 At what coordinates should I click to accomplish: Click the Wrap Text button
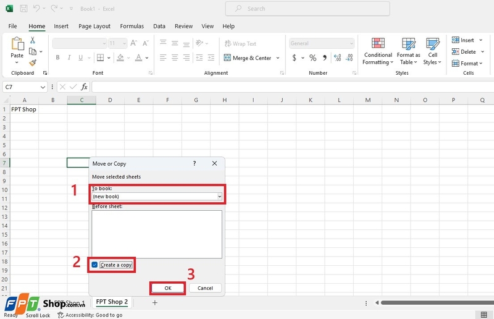(x=240, y=43)
